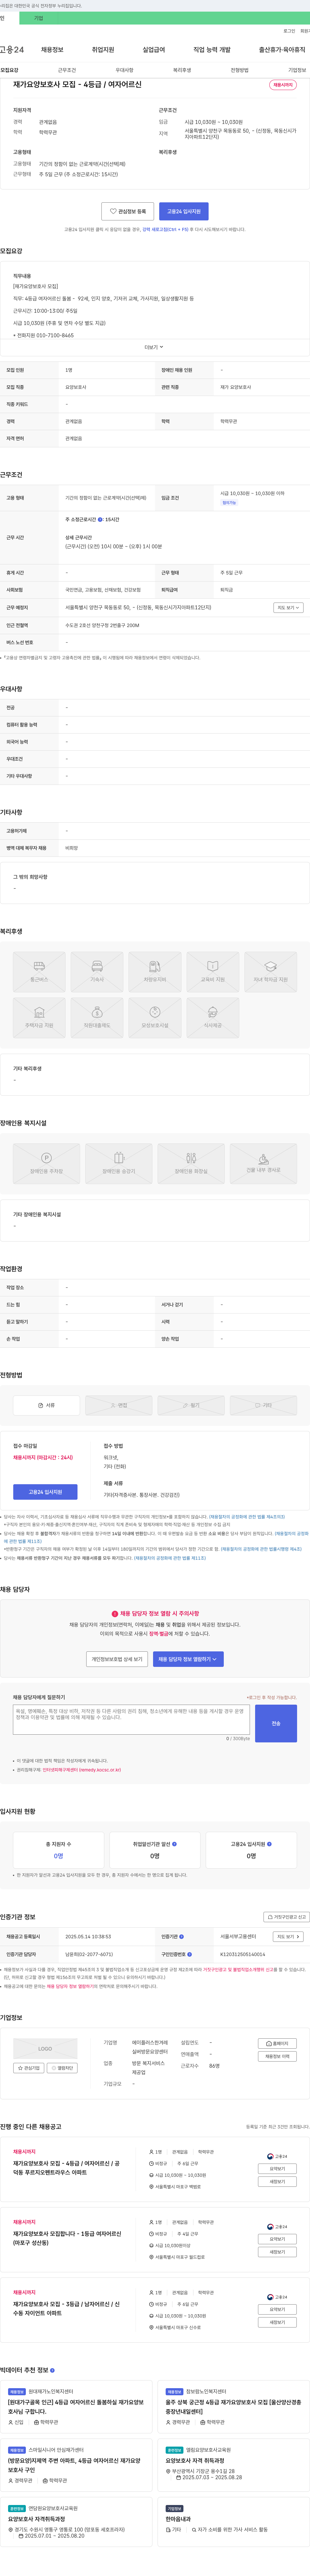Jump to the 전형방법 section tab
Viewport: 310px width, 2576px height.
click(x=240, y=70)
